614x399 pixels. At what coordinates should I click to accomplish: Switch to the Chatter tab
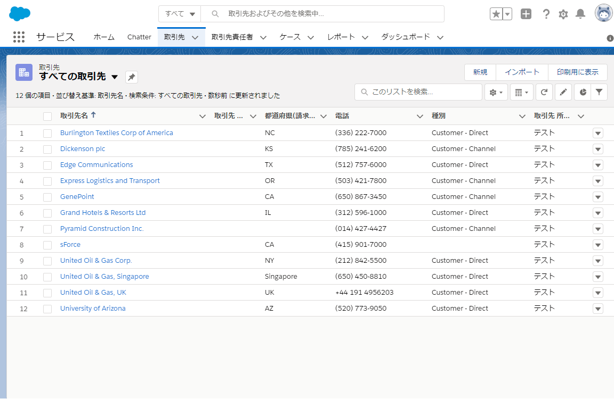(139, 37)
